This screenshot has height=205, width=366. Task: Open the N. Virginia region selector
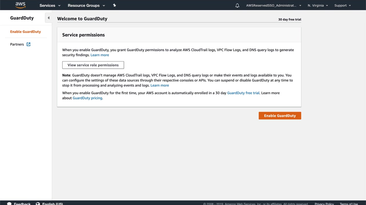(x=318, y=5)
